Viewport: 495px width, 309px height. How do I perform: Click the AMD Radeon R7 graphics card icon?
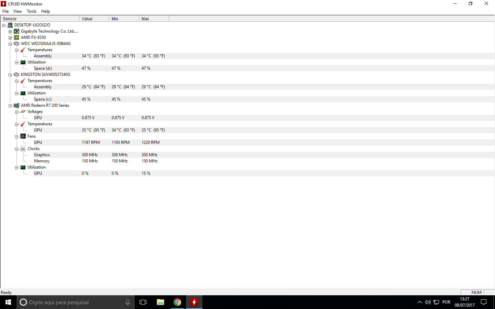coord(16,105)
